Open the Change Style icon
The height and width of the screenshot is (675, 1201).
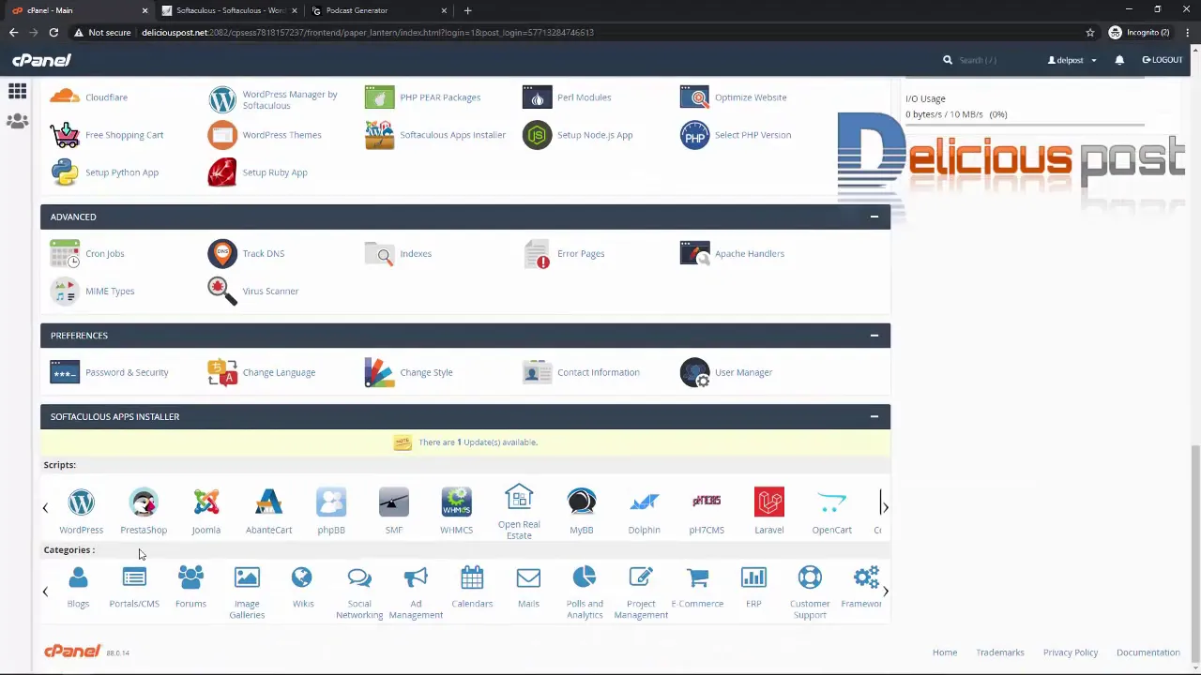coord(380,372)
